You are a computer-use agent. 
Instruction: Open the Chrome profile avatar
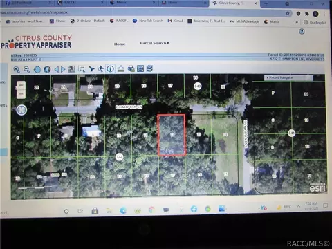[315, 14]
